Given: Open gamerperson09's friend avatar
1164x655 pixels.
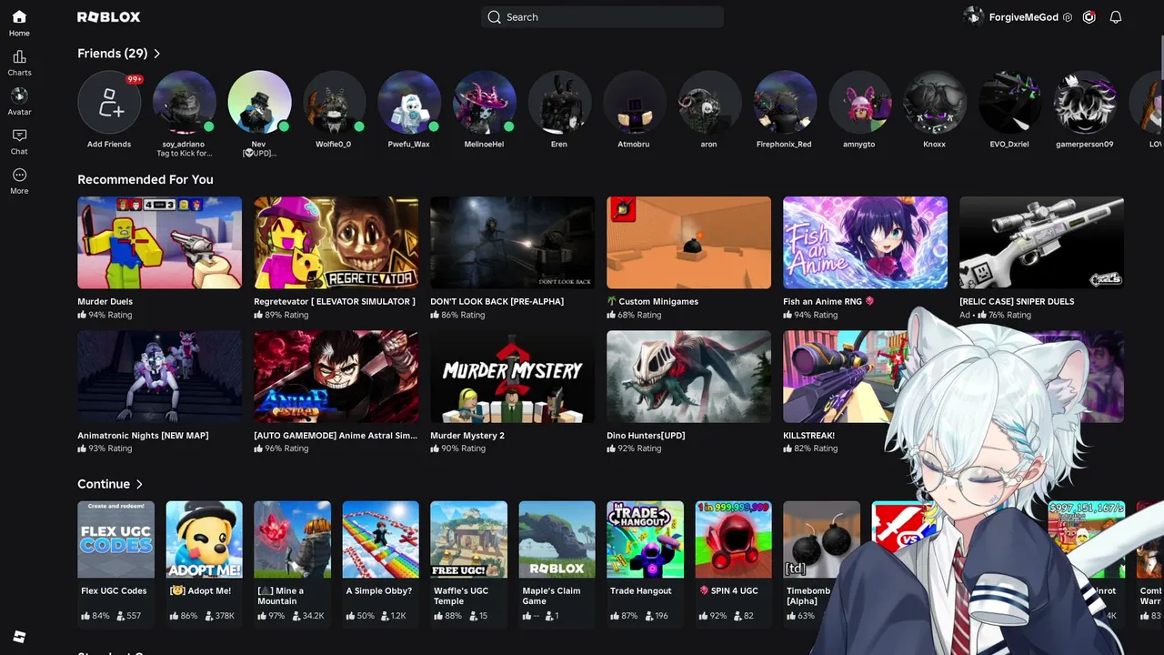Looking at the screenshot, I should tap(1085, 103).
